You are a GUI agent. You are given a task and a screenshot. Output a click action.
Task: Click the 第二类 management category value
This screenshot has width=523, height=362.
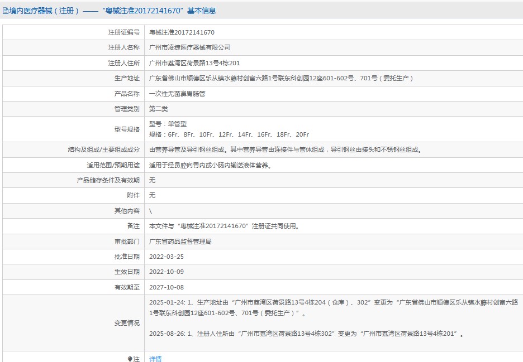158,109
